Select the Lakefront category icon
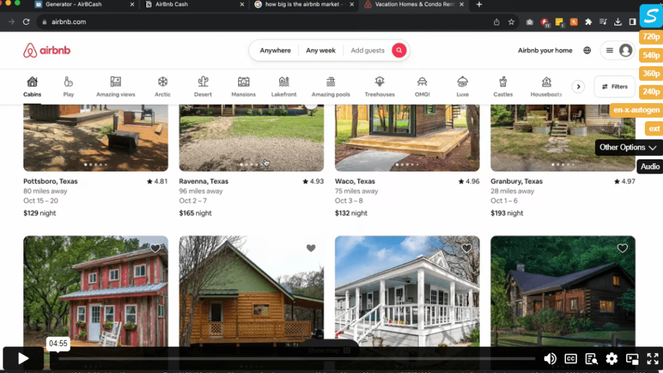The width and height of the screenshot is (663, 373). point(284,81)
